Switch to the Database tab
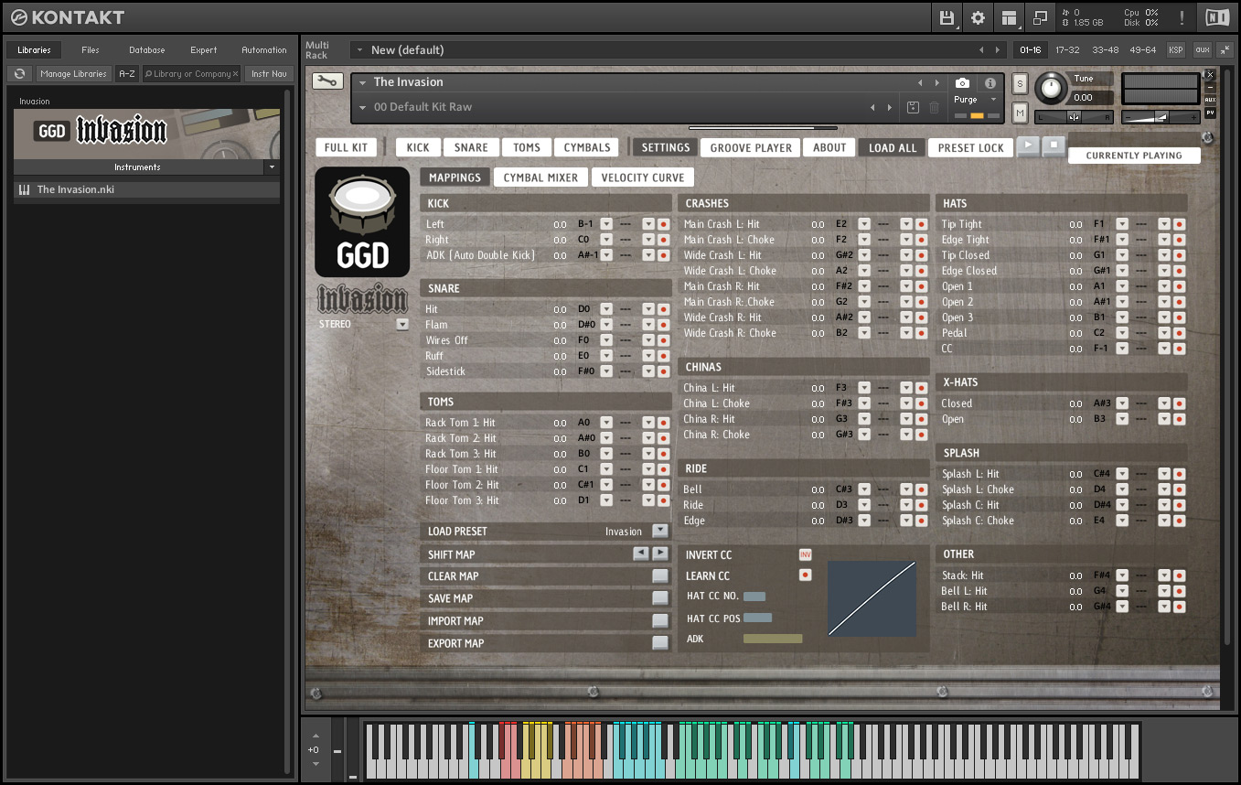The height and width of the screenshot is (785, 1241). point(146,50)
